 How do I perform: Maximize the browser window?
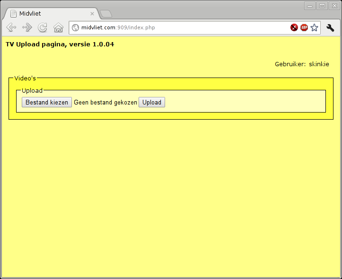pos(322,6)
